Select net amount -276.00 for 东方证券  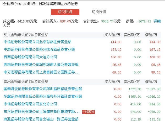click(154, 112)
